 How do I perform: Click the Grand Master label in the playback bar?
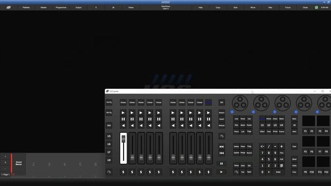pyautogui.click(x=19, y=163)
